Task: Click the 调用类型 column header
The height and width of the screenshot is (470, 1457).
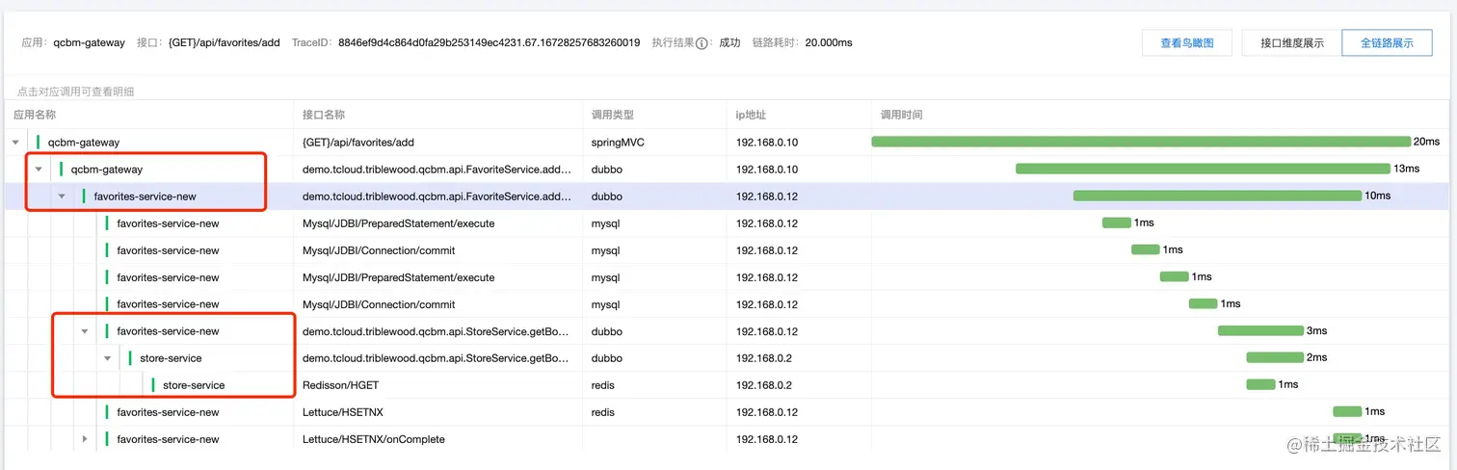Action: click(x=613, y=115)
